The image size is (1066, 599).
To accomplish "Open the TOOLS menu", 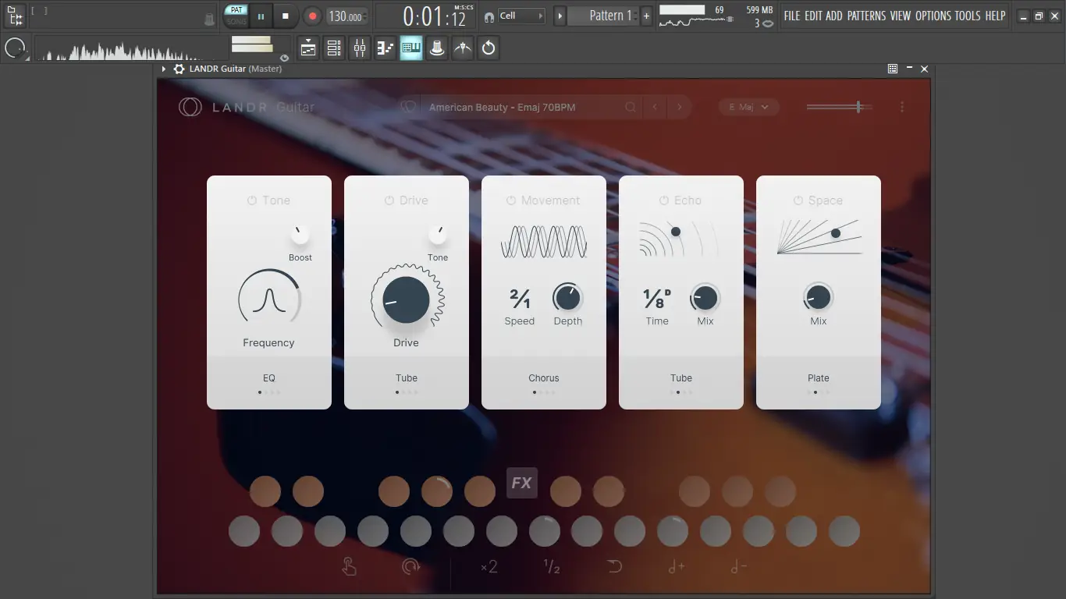I will tap(968, 16).
